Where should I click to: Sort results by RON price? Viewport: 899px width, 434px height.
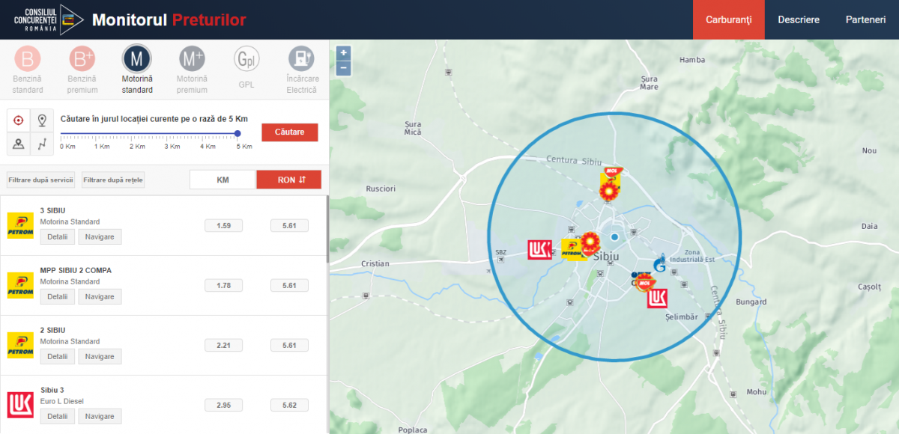[x=288, y=180]
